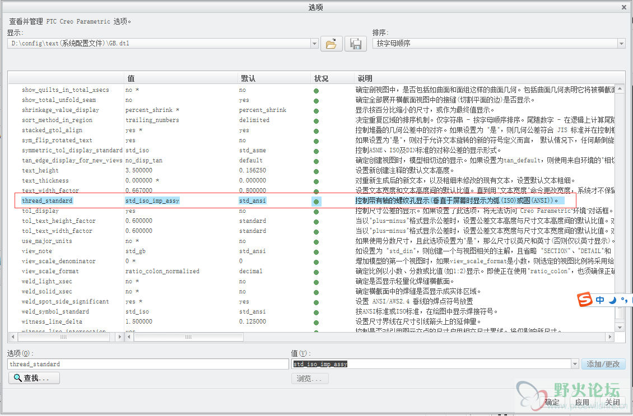Click the value column header
This screenshot has width=633, height=416.
coord(181,78)
